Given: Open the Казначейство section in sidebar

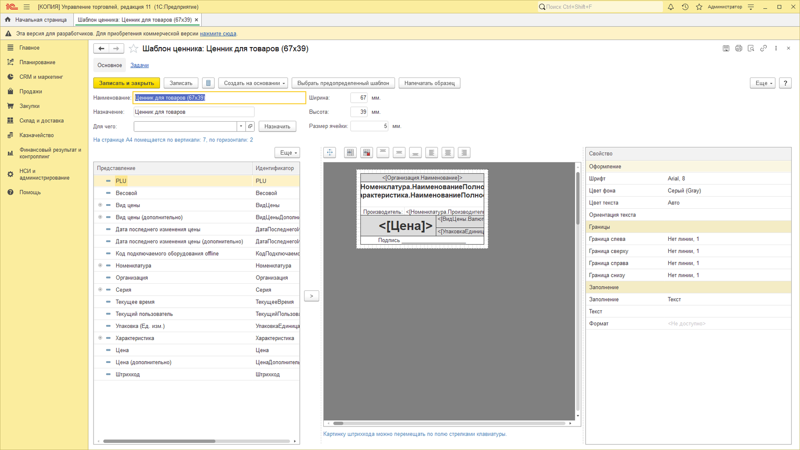Looking at the screenshot, I should [36, 135].
